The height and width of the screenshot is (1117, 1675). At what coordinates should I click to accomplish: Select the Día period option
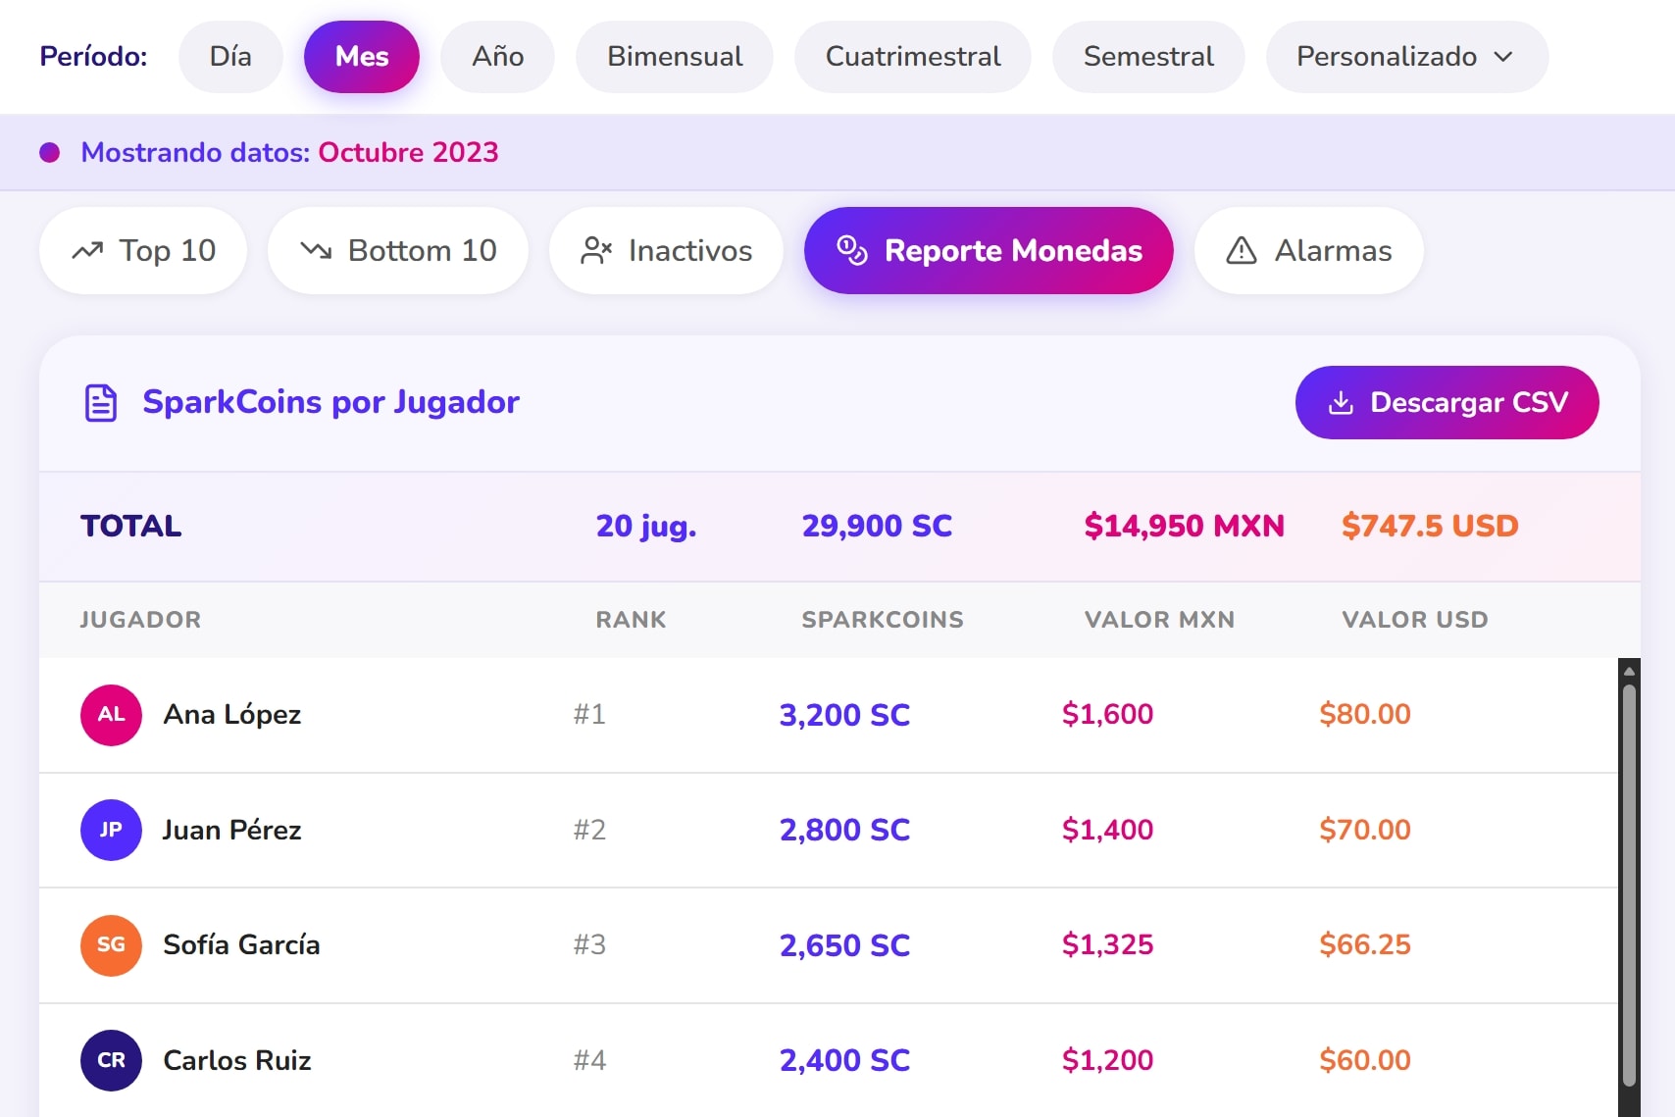(230, 57)
